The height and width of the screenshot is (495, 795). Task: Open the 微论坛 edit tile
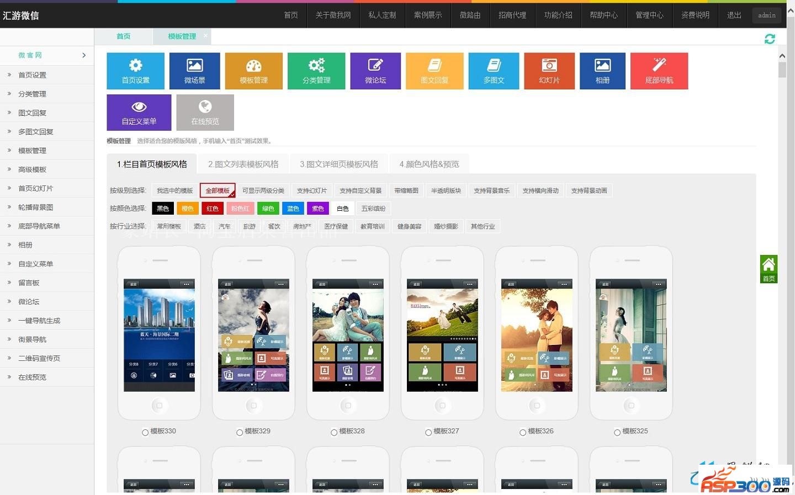375,71
